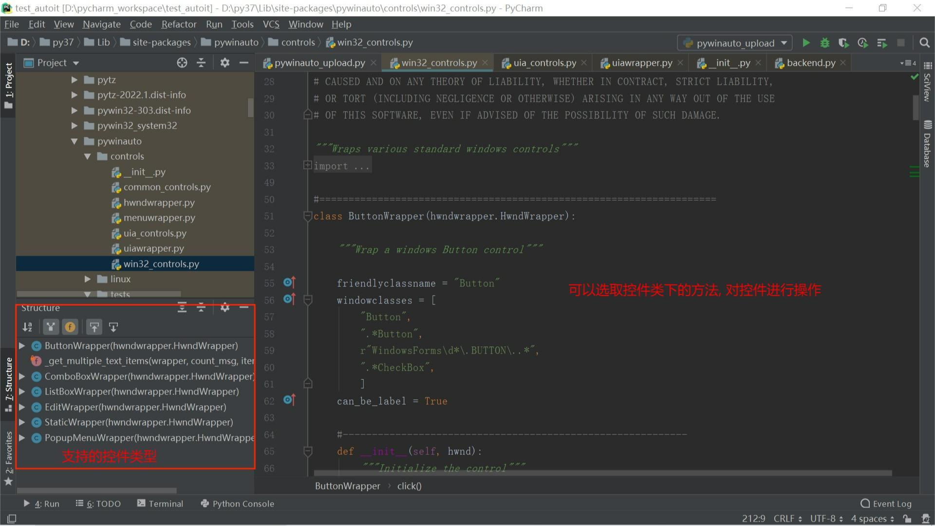This screenshot has height=526, width=935.
Task: Click the Autoscroll from Source icon in Structure
Action: pyautogui.click(x=113, y=327)
